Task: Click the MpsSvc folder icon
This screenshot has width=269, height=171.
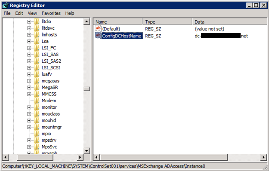Action: coord(37,147)
